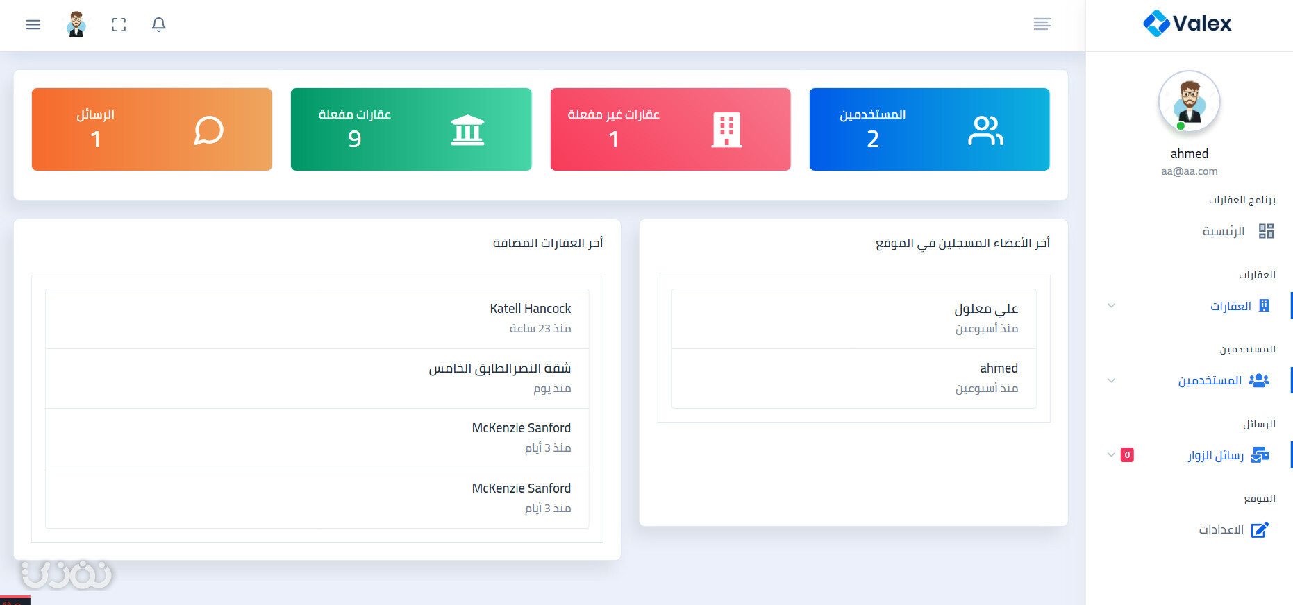1293x605 pixels.
Task: Toggle fullscreen mode icon
Action: point(119,25)
